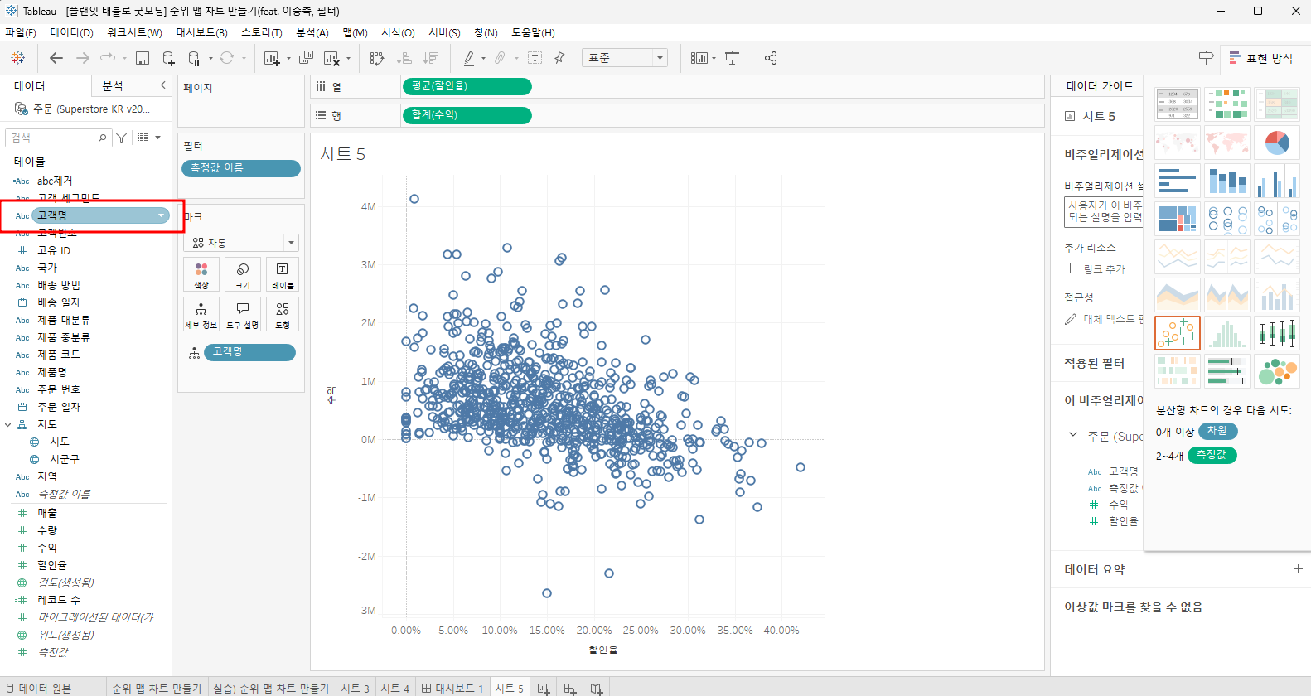
Task: Create a new dashboard tab at bottom
Action: [x=570, y=689]
